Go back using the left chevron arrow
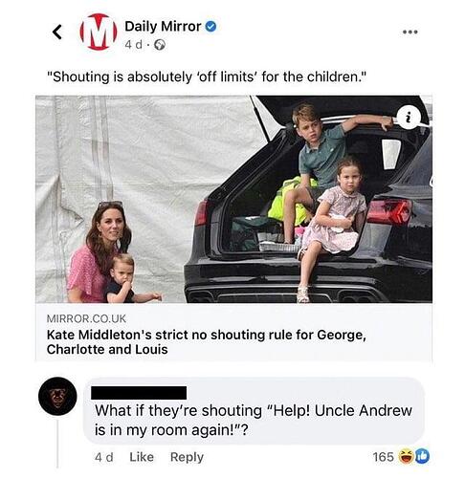This screenshot has width=465, height=478. tap(57, 32)
